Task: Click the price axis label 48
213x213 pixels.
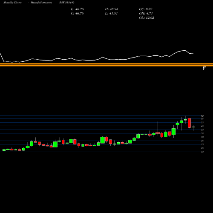Action: point(202,126)
